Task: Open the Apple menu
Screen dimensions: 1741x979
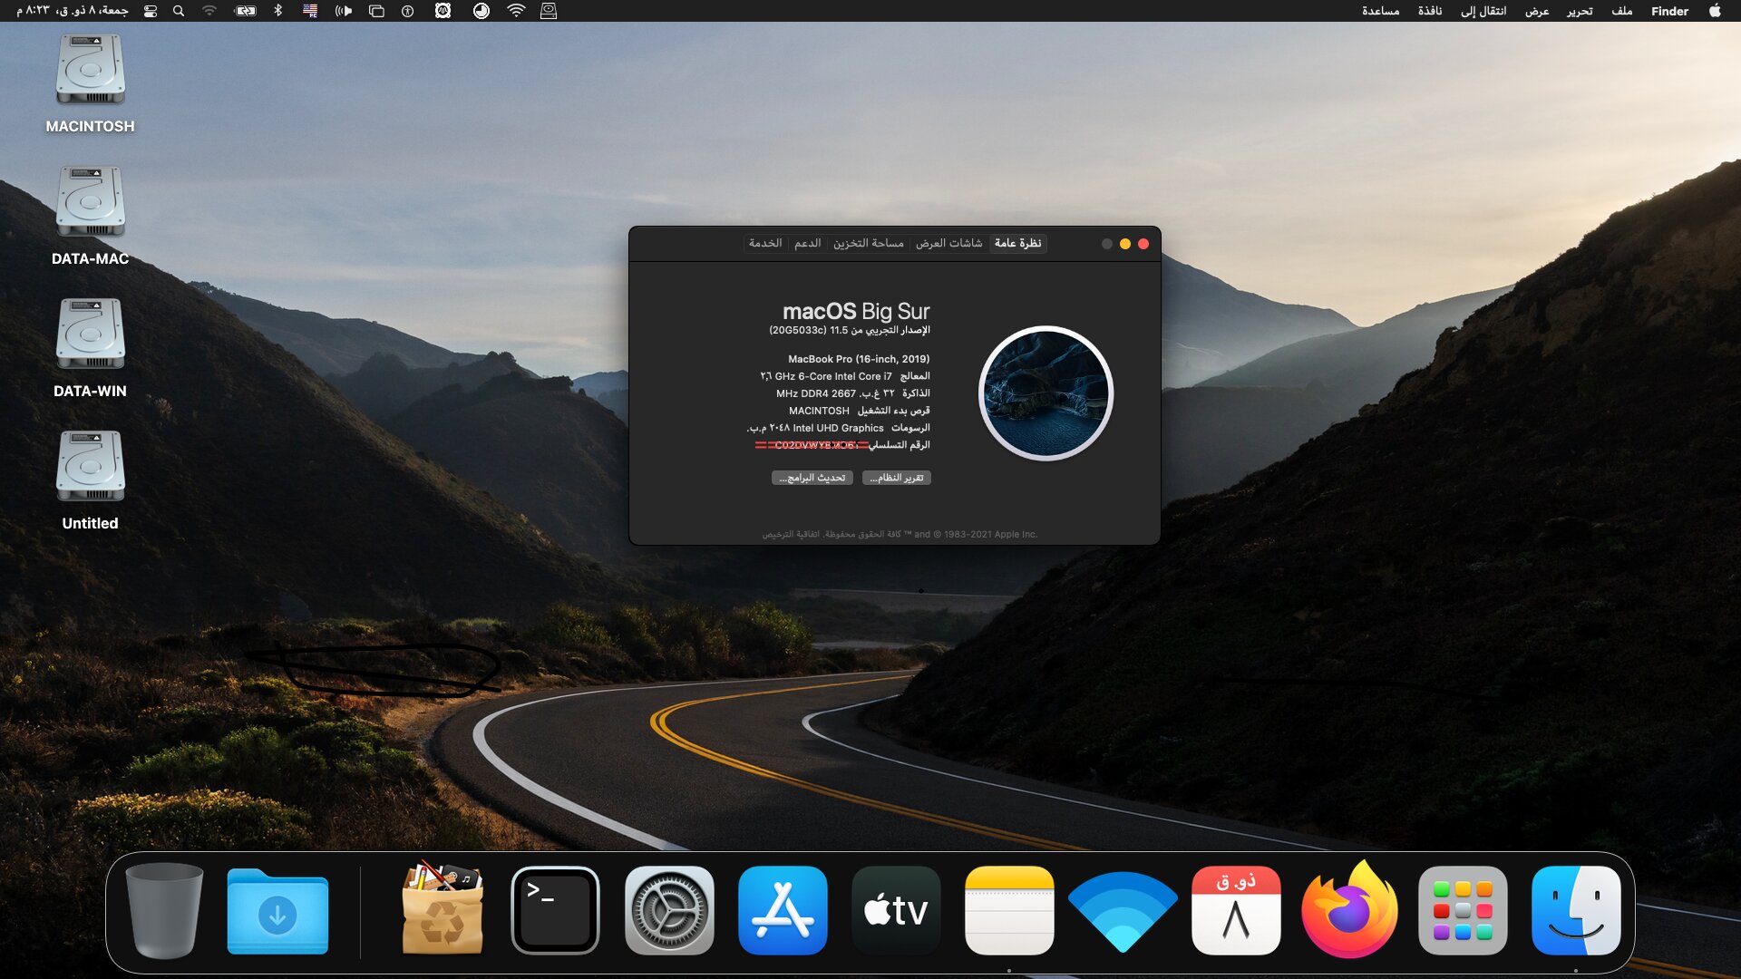Action: [x=1715, y=11]
